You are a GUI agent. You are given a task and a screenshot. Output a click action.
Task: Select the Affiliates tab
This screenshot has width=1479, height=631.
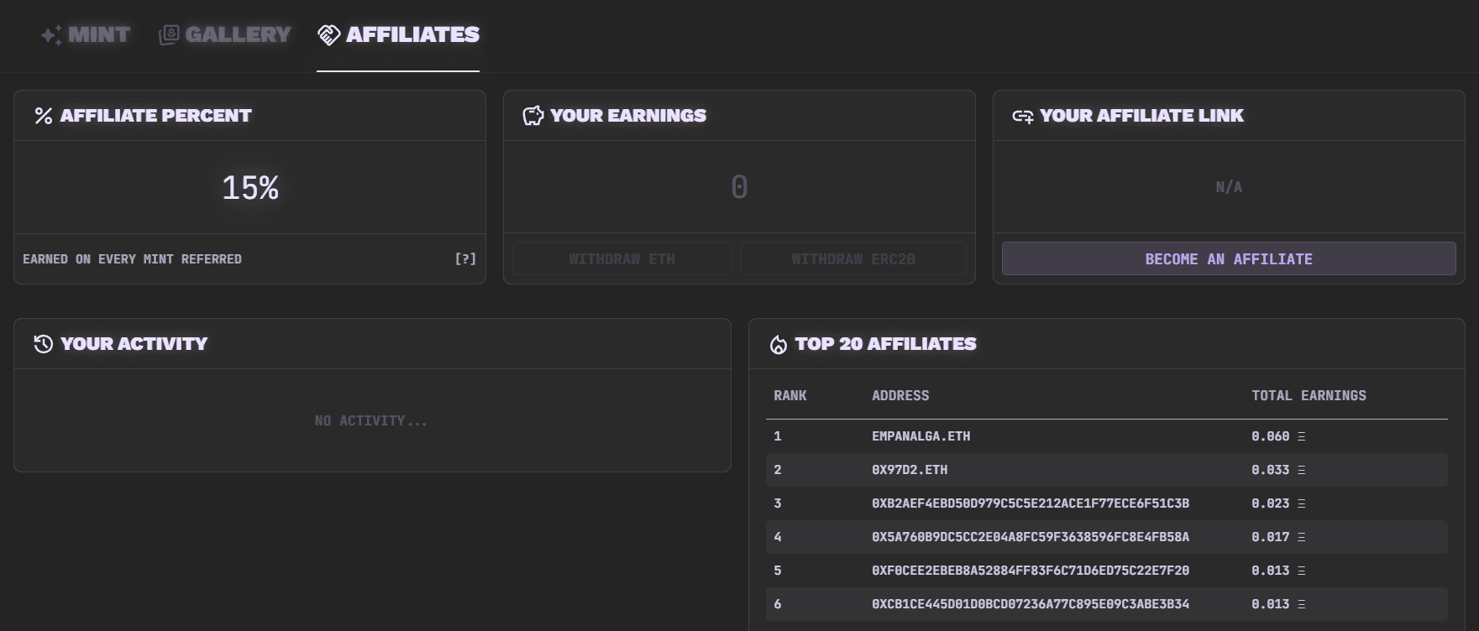tap(412, 35)
